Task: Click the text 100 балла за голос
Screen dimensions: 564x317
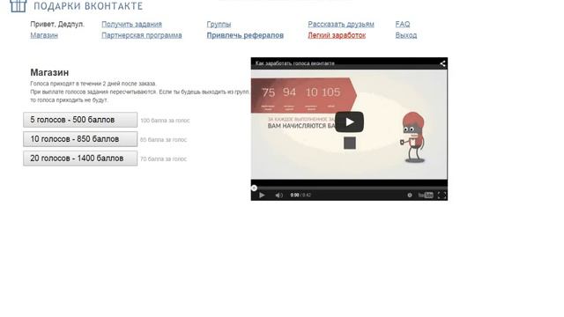Action: pos(165,121)
